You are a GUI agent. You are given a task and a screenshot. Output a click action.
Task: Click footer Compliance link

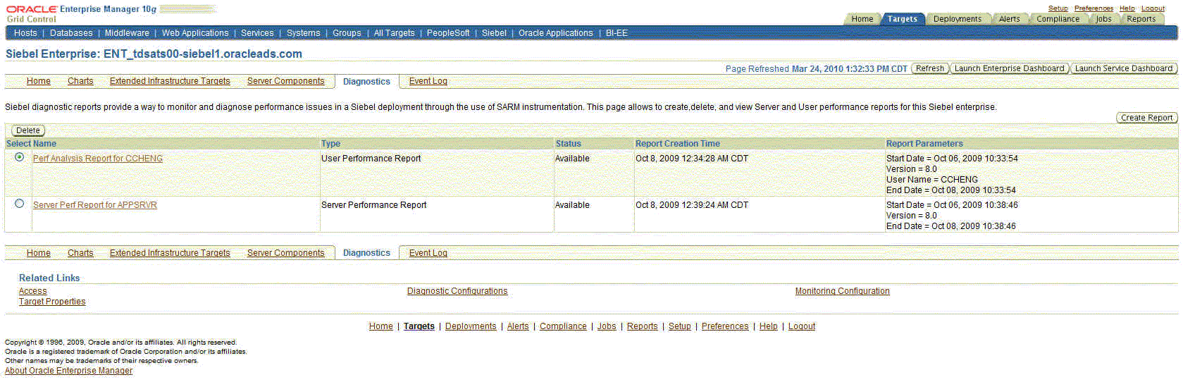click(563, 326)
